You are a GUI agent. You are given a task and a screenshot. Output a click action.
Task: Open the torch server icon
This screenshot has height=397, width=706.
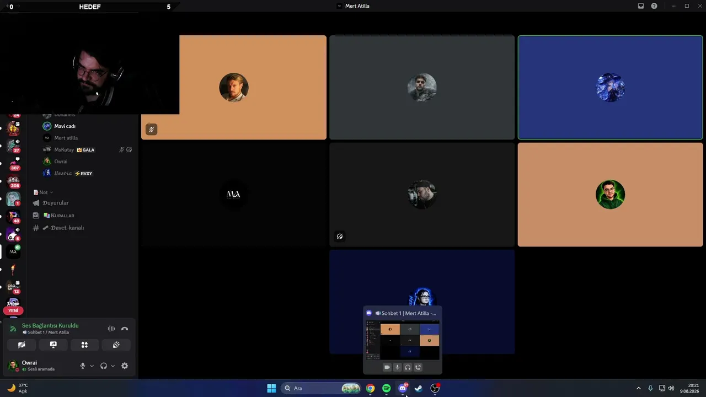click(13, 270)
